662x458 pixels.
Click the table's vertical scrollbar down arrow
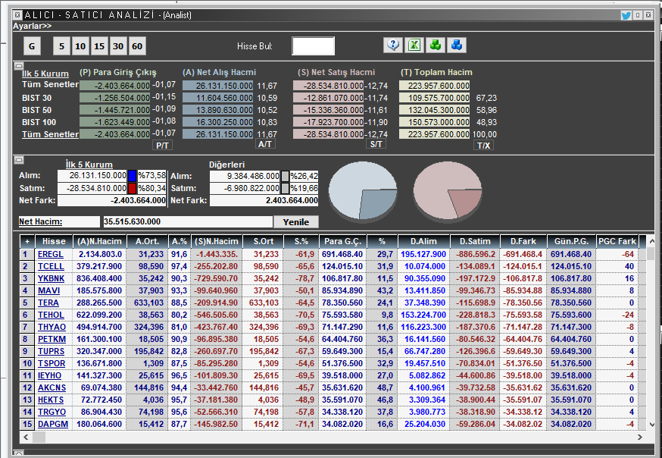click(651, 424)
